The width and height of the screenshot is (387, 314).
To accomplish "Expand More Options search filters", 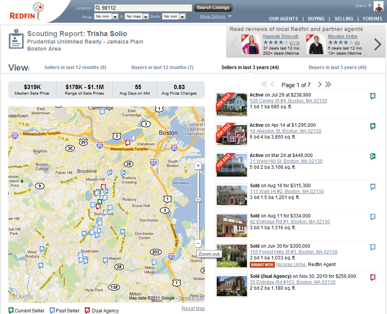I will [216, 16].
